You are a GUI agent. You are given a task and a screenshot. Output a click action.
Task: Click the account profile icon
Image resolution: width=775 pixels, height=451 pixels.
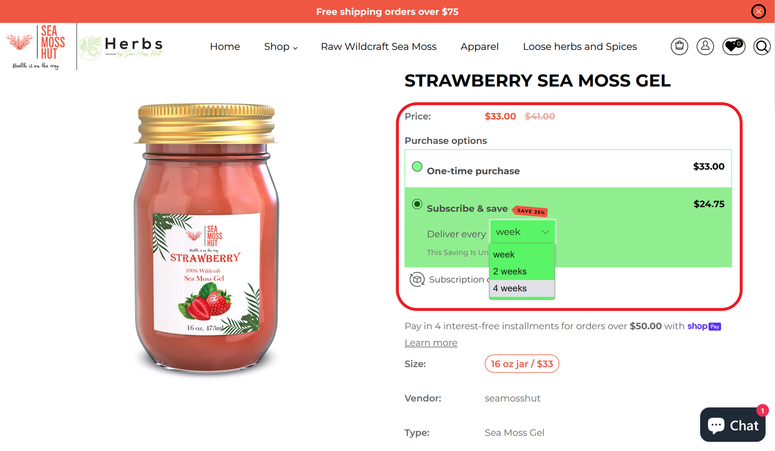[705, 46]
